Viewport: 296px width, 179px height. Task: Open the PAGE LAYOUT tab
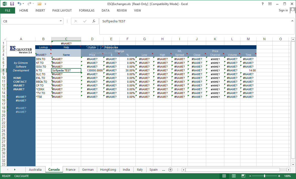point(62,11)
